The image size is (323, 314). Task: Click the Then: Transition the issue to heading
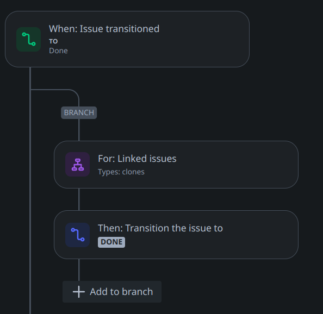[160, 228]
